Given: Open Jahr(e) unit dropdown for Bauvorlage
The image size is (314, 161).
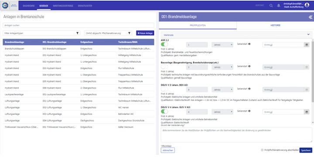Looking at the screenshot, I should coord(222,67).
